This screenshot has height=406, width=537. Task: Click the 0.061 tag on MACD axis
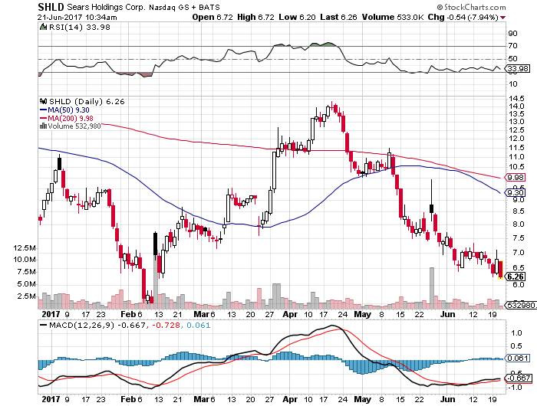click(518, 358)
